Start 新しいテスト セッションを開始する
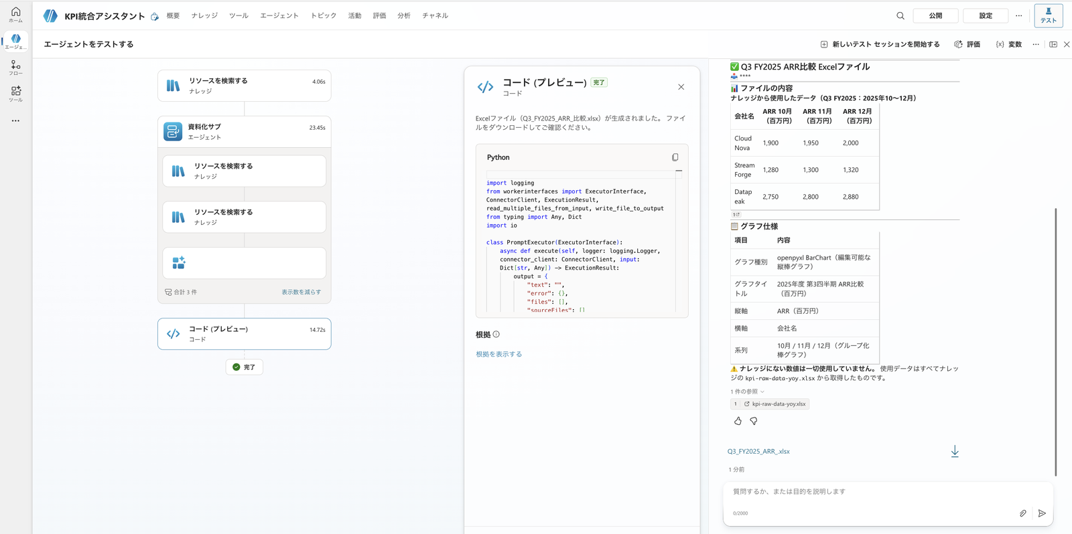The height and width of the screenshot is (534, 1072). click(x=880, y=44)
